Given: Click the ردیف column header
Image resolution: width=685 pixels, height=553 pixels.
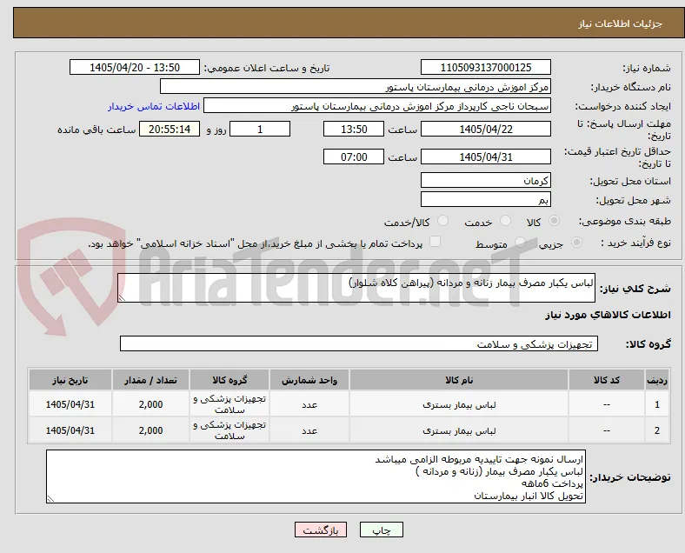Looking at the screenshot, I should click(656, 380).
